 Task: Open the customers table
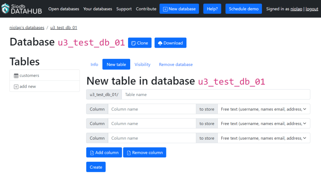pos(45,76)
